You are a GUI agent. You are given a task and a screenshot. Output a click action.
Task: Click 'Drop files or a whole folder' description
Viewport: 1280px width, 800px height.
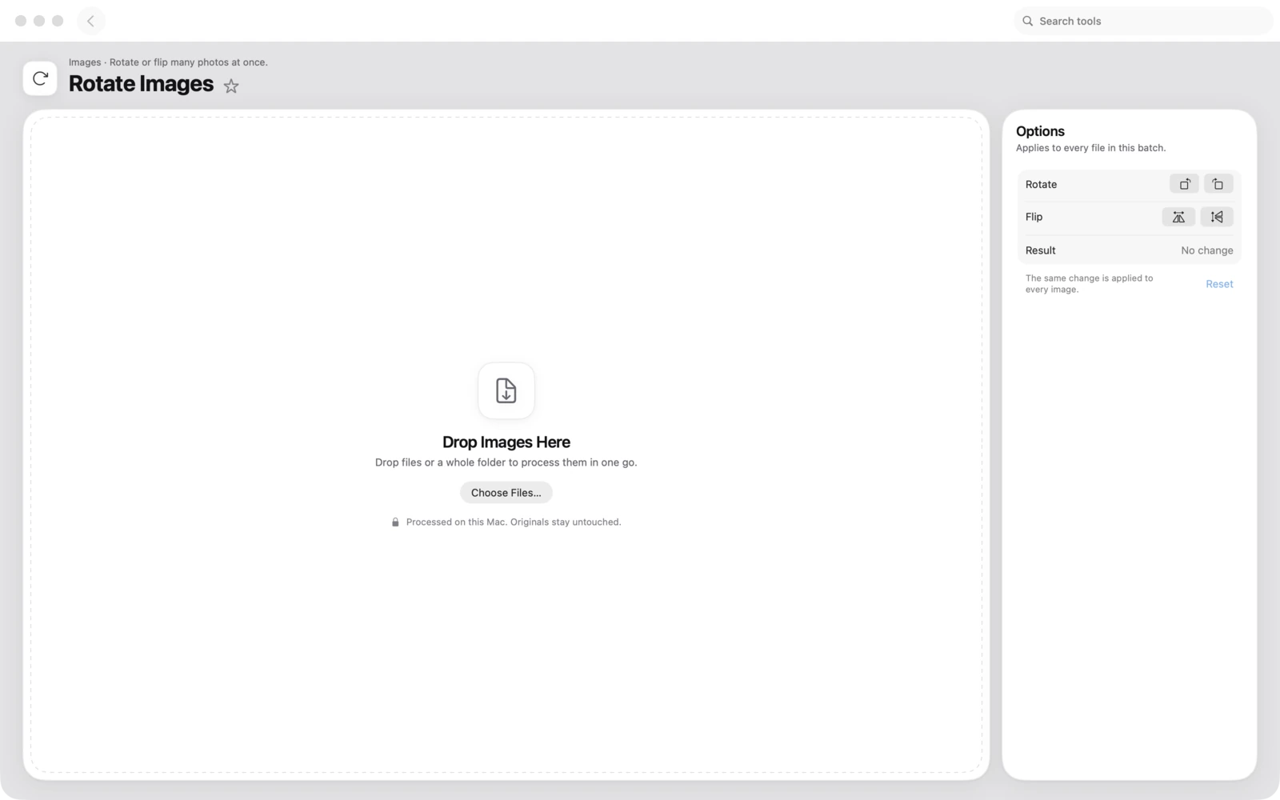click(x=506, y=462)
